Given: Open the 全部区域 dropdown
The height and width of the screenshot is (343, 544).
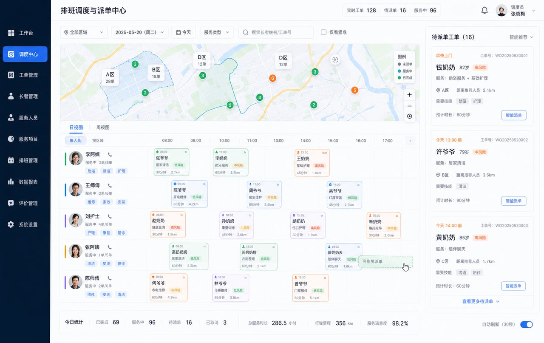Looking at the screenshot, I should pos(84,32).
